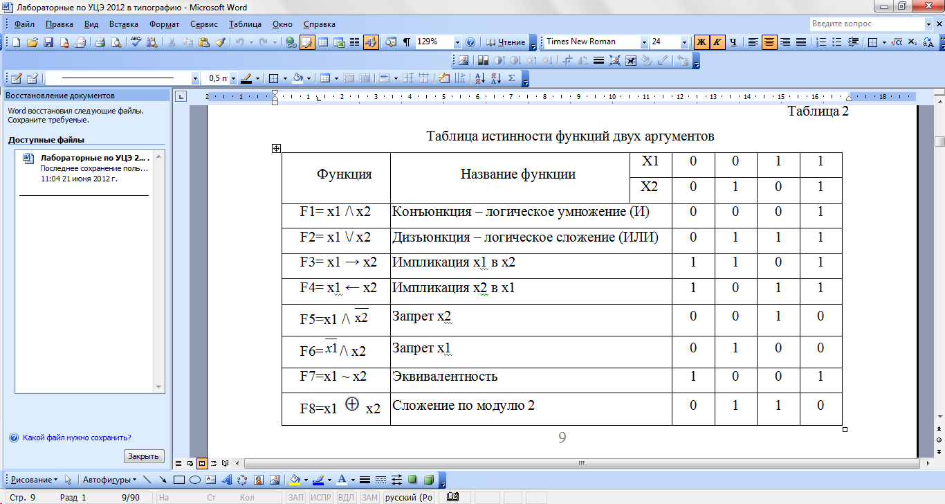
Task: Click Sort Ascending in the tables toolbar
Action: click(x=479, y=78)
